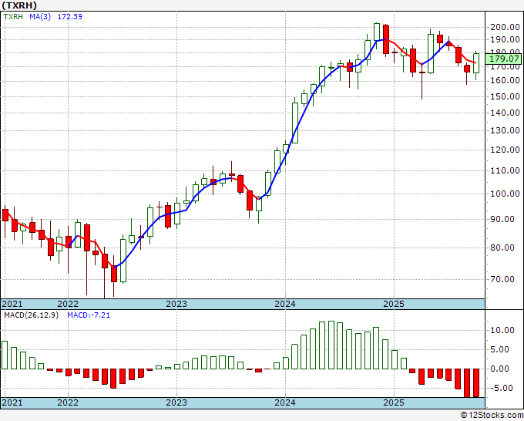The width and height of the screenshot is (524, 421).
Task: Click 2023 on the price chart timeline
Action: pyautogui.click(x=176, y=304)
